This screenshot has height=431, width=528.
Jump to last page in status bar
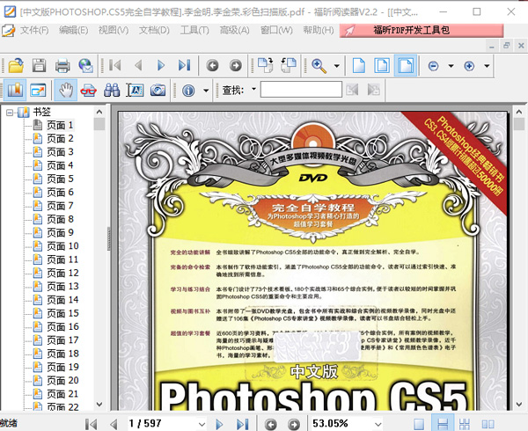click(243, 424)
